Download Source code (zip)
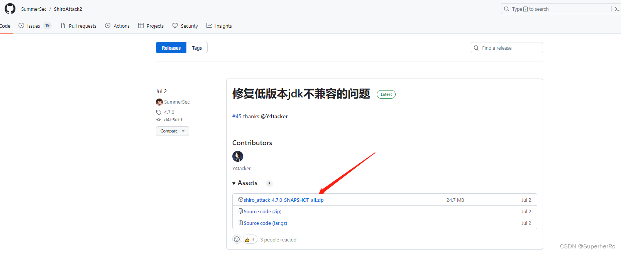 (x=262, y=211)
